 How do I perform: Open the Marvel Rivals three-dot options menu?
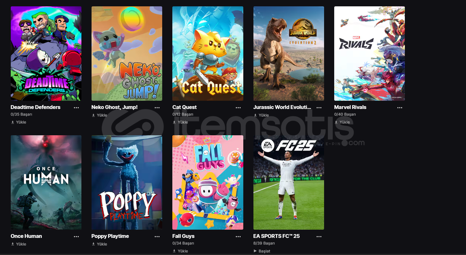tap(400, 108)
